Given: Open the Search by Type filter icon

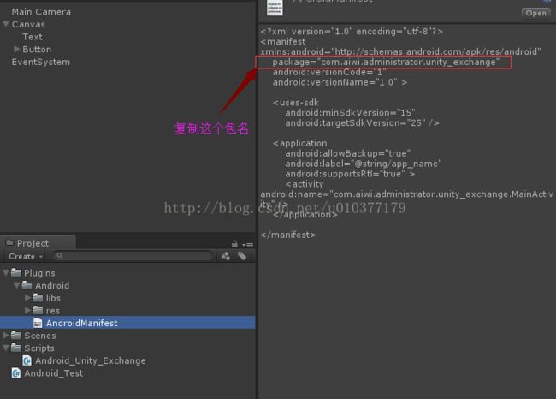Looking at the screenshot, I should point(226,256).
